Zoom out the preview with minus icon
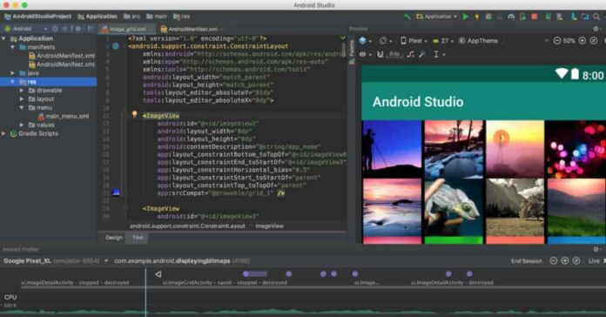This screenshot has width=606, height=317. coord(557,41)
